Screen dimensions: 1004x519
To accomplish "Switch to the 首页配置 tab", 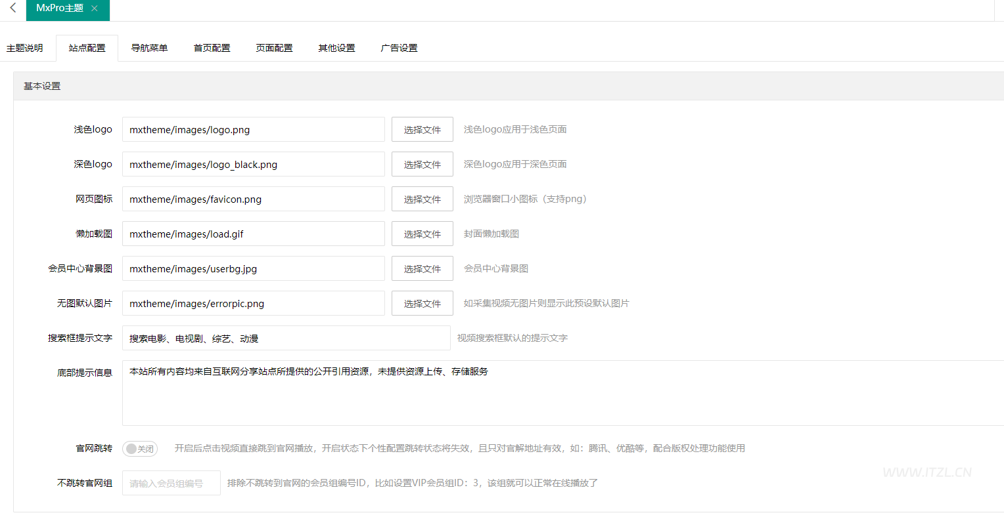I will point(212,47).
